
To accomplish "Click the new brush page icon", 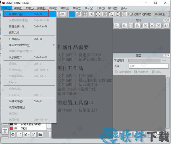I will click(x=19, y=135).
